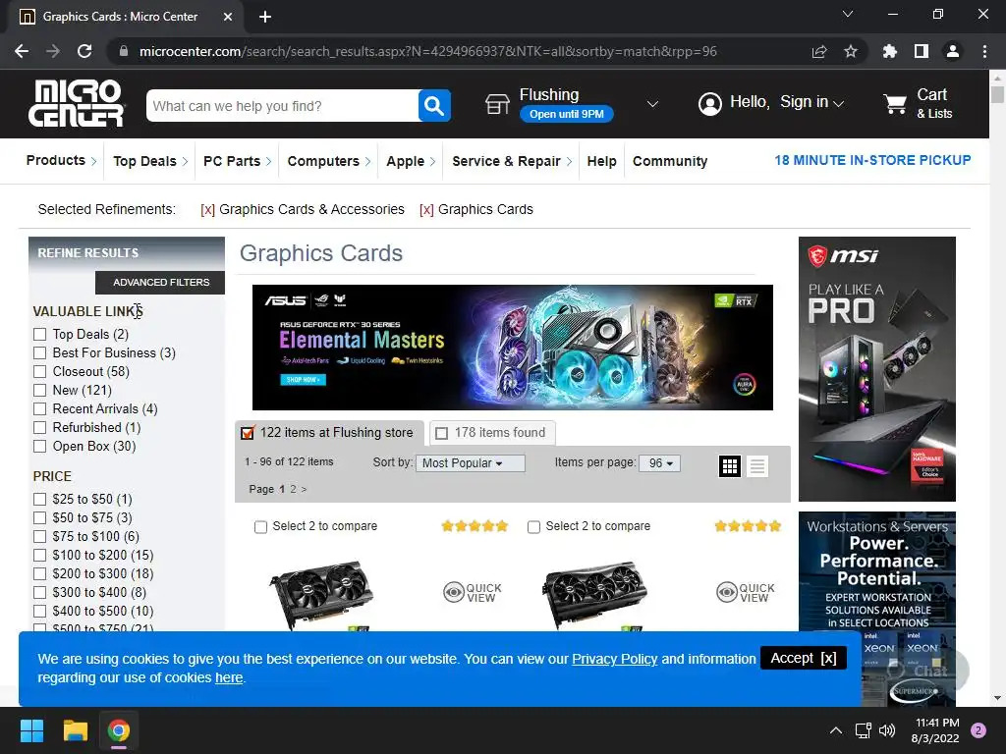
Task: Uncheck the 122 items at Flushing store box
Action: click(247, 433)
